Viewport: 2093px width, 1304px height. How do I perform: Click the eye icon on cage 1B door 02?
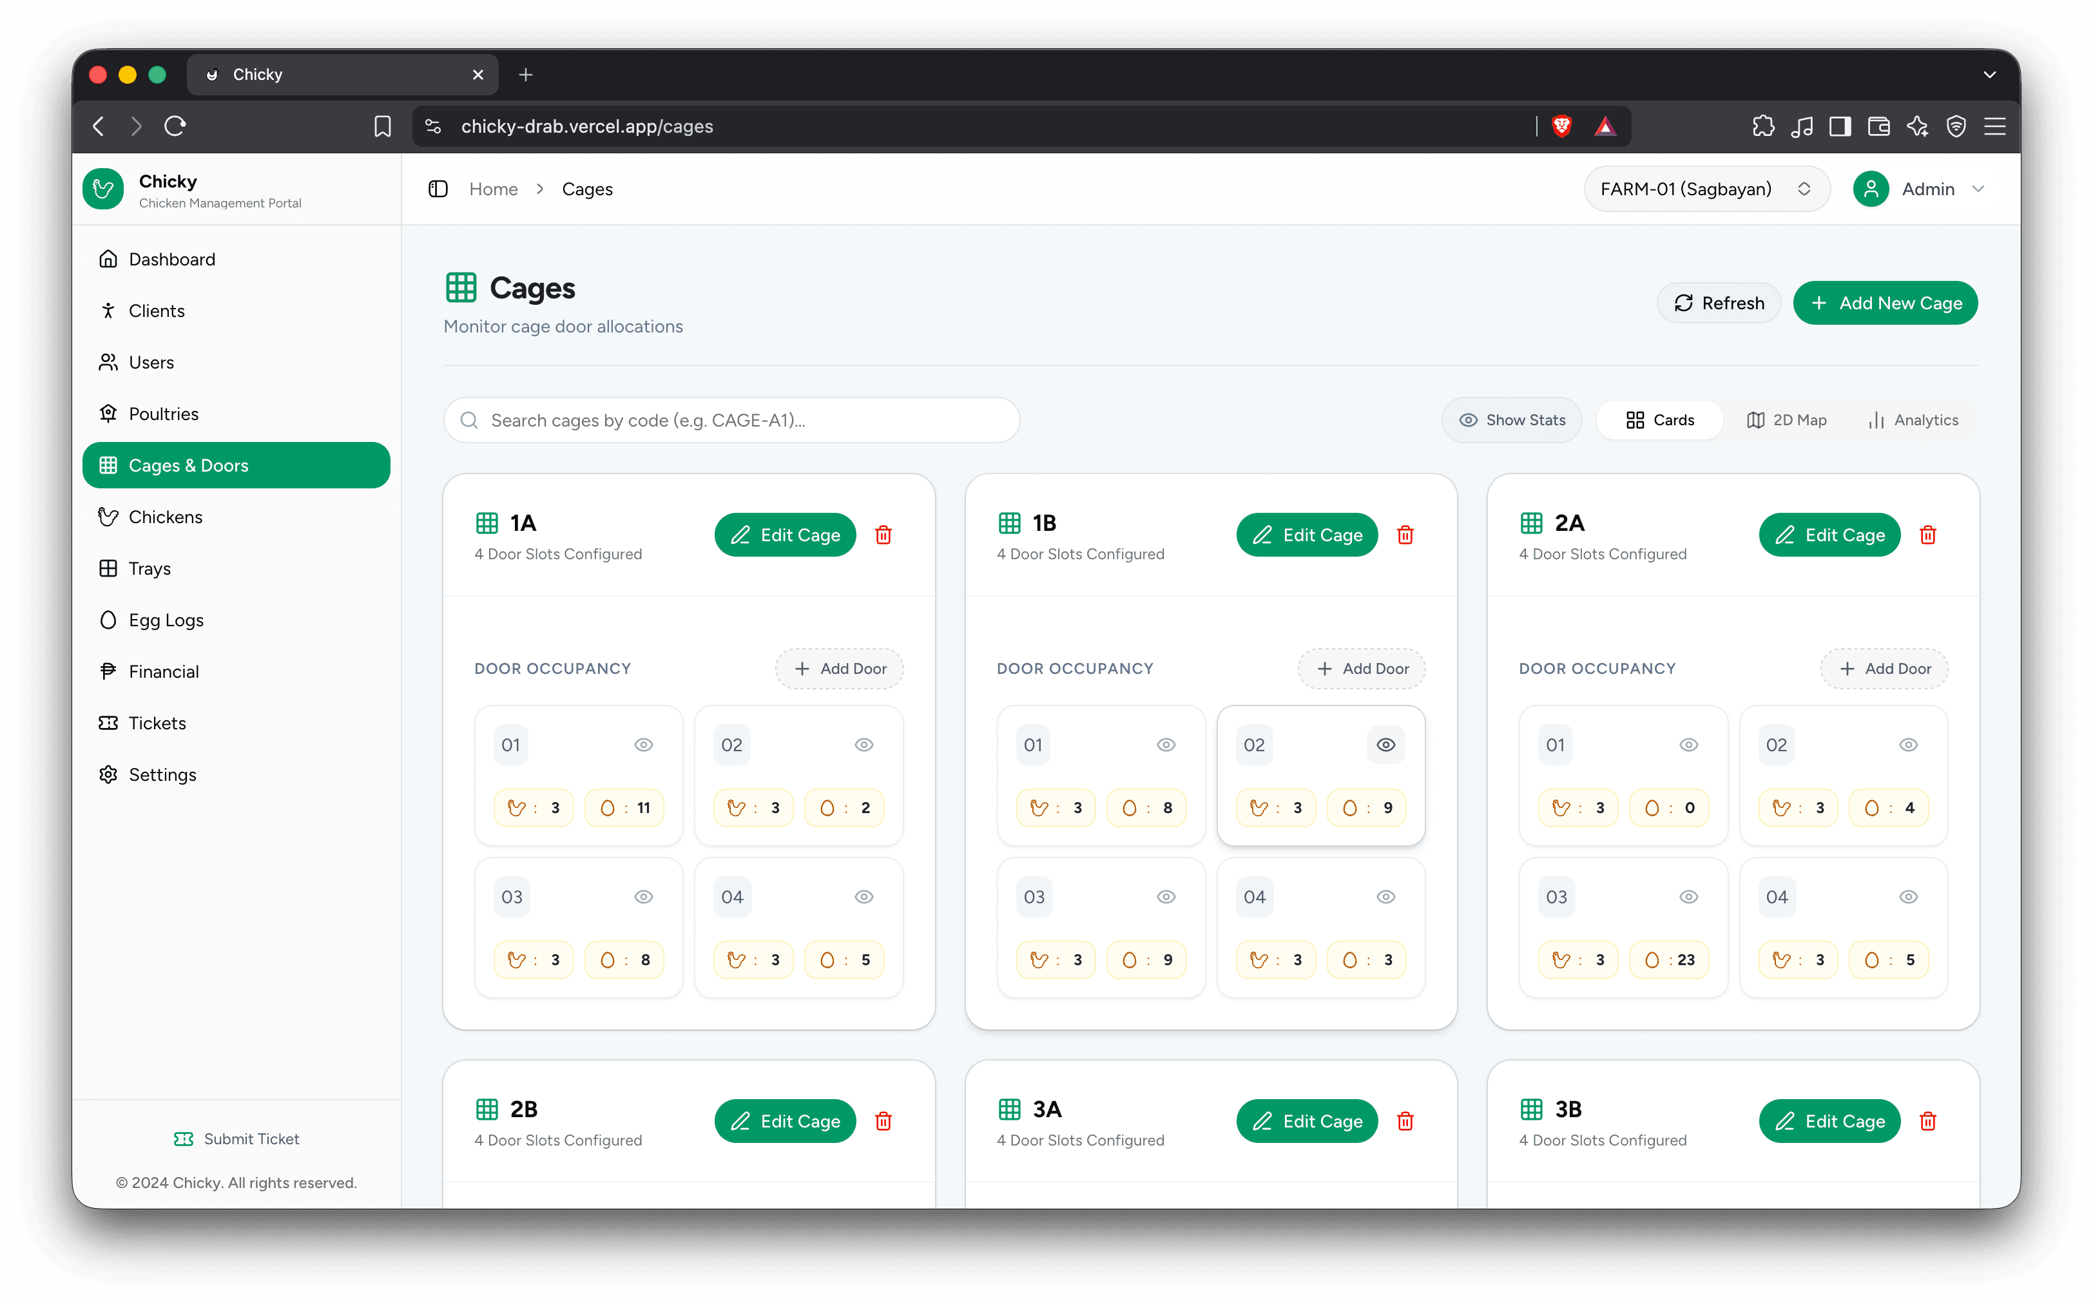click(1385, 744)
